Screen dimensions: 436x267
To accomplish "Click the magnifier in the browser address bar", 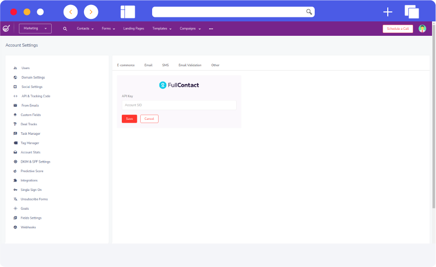I will pyautogui.click(x=309, y=11).
